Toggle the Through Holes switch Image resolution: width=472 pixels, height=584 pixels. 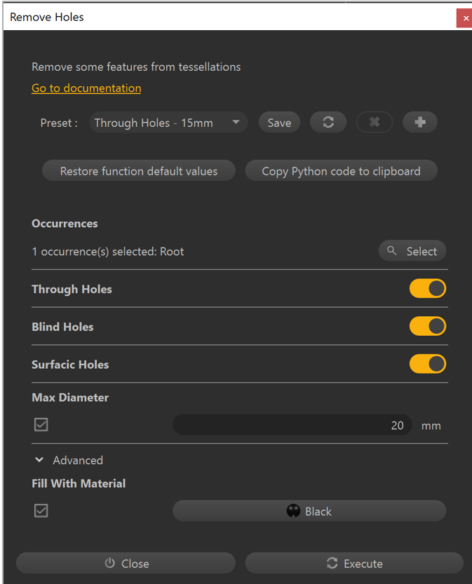(x=427, y=288)
